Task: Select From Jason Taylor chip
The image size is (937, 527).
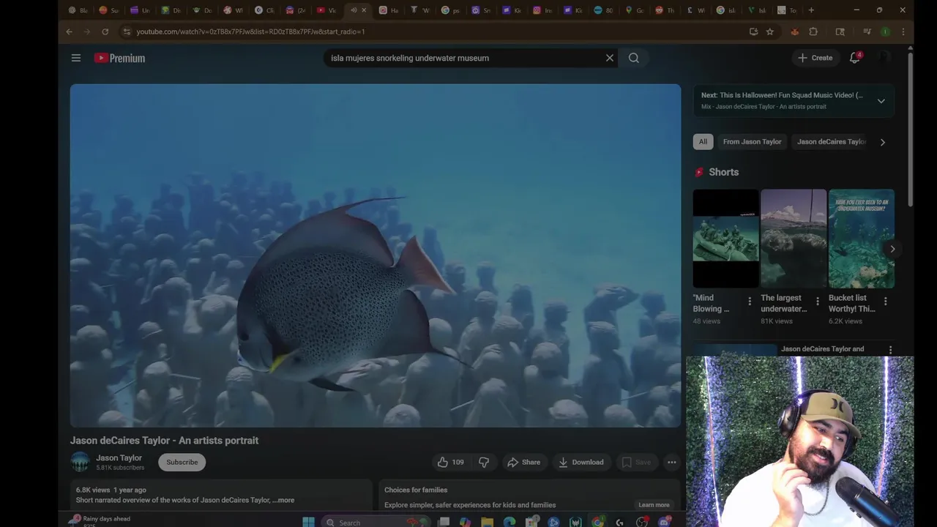Action: [752, 141]
